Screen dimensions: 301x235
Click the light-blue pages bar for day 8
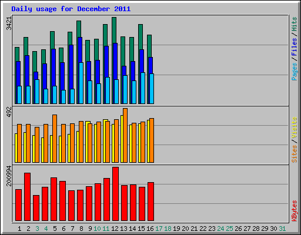pyautogui.click(x=81, y=83)
